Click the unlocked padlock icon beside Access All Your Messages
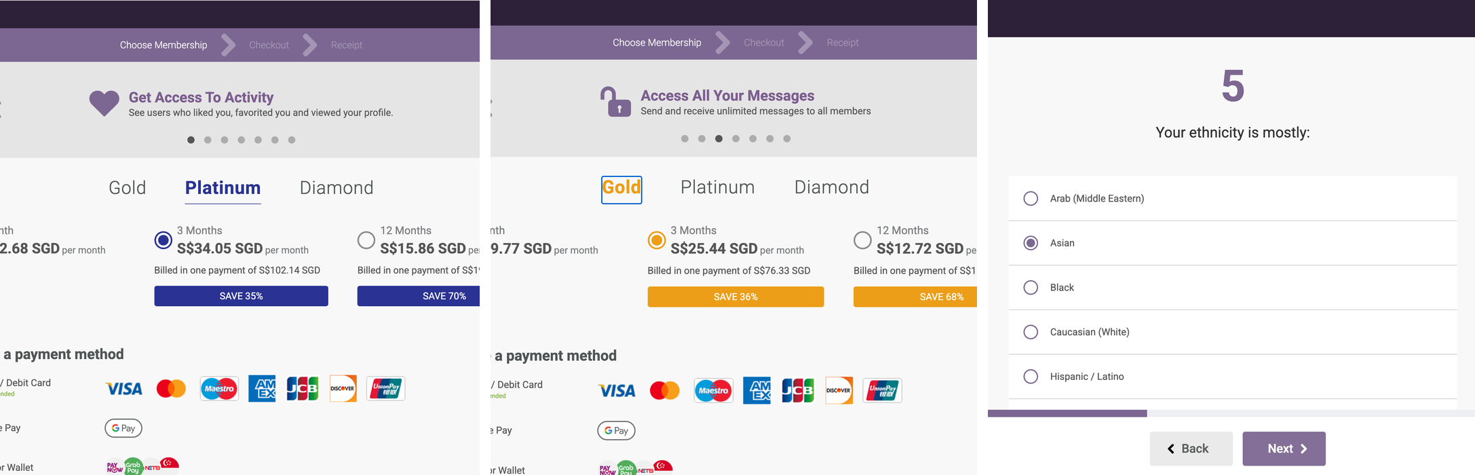This screenshot has height=475, width=1475. (615, 102)
